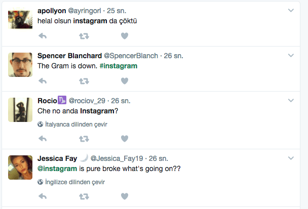Expand Spencer Blanchard tweet options chevron

tap(291, 55)
